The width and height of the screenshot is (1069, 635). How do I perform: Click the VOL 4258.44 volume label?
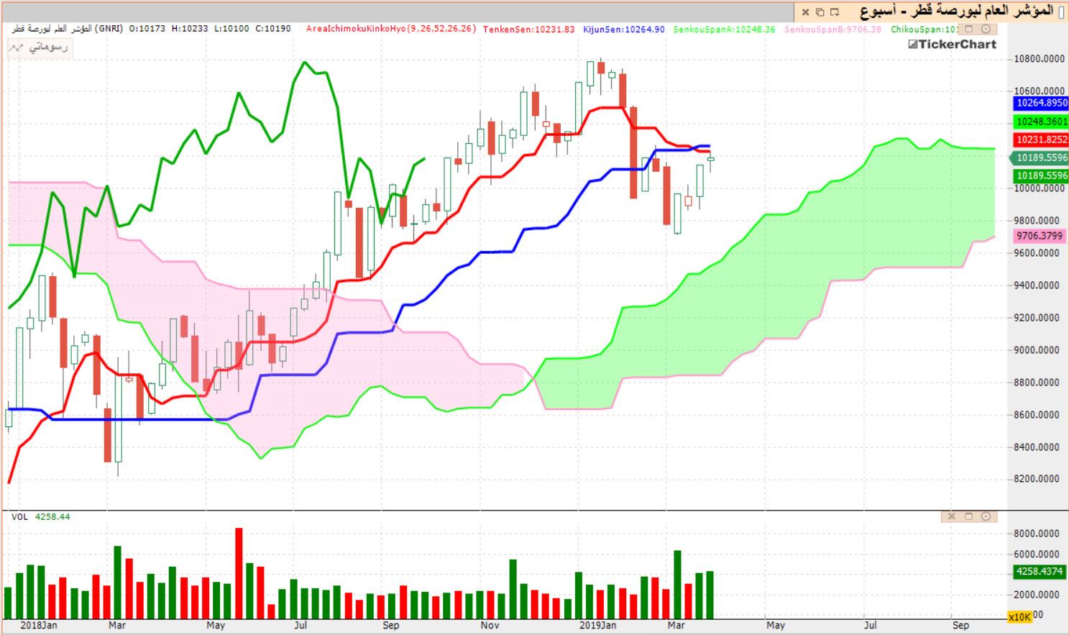40,516
